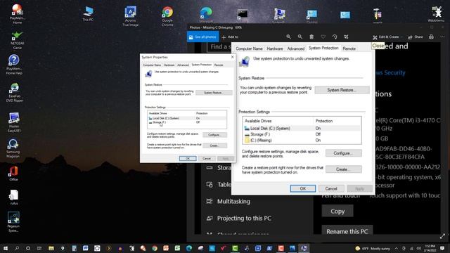Select PlayMemories Home desktop icon
Viewport: 450px width, 253px height.
pos(17,14)
